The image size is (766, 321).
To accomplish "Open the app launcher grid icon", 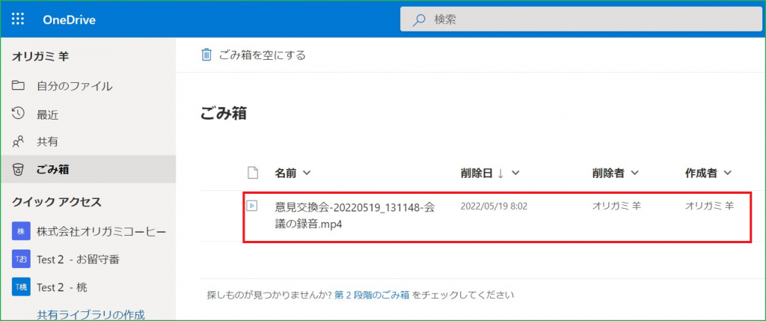I will 18,19.
